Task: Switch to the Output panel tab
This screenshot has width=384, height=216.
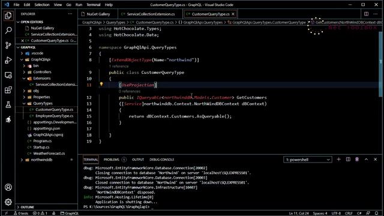Action: click(x=138, y=160)
